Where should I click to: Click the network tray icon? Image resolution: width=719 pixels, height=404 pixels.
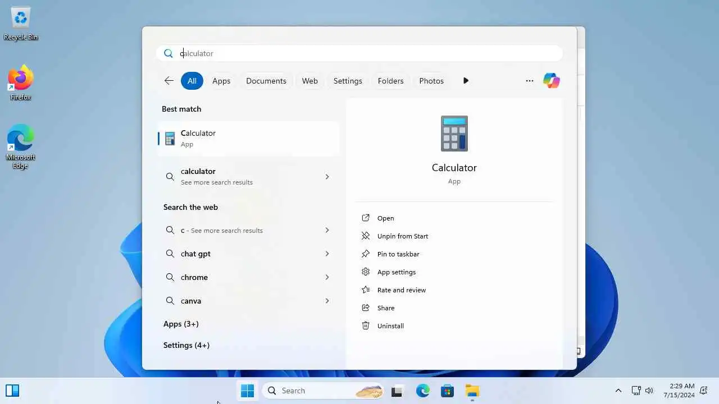[x=636, y=391]
